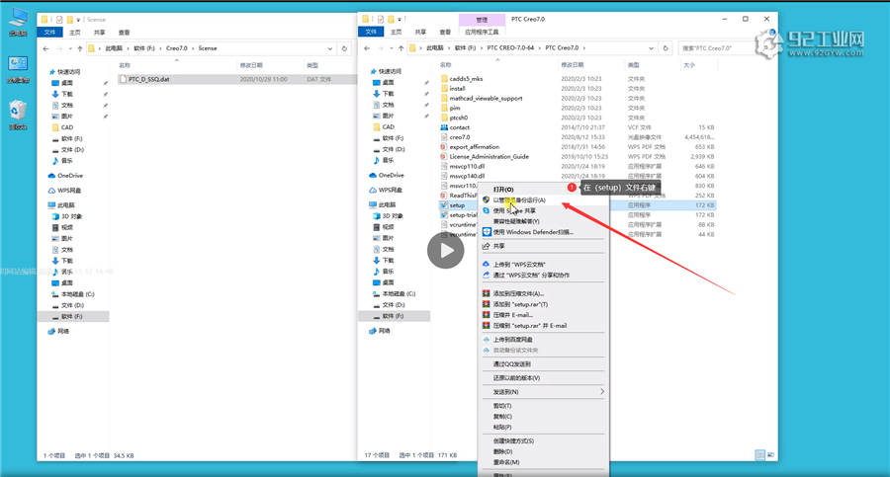Click the Run as administrator shield icon in the context menu
Viewport: 890px width, 477px height.
point(486,199)
